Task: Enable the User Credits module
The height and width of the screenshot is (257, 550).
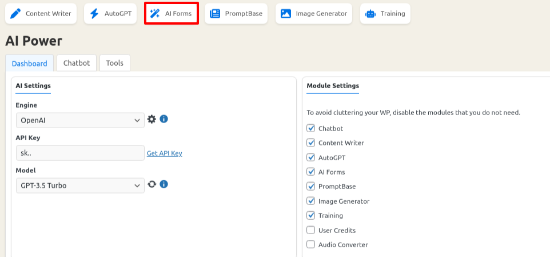Action: point(311,230)
